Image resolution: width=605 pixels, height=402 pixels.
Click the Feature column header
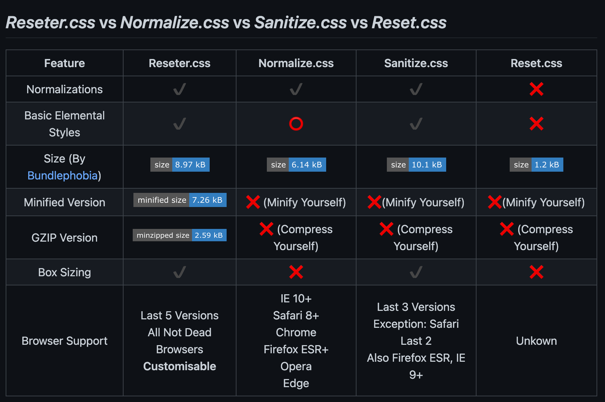[x=65, y=63]
